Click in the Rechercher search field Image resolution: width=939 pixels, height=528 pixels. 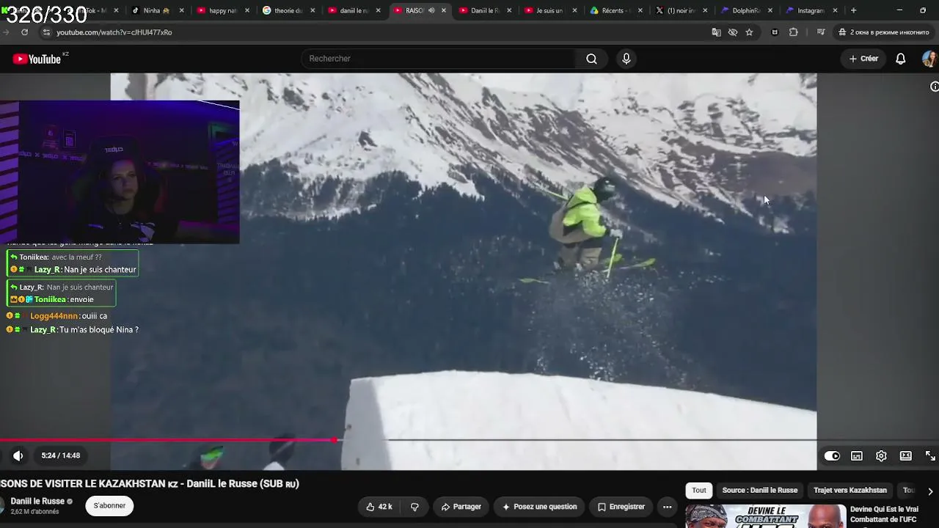[x=439, y=59]
